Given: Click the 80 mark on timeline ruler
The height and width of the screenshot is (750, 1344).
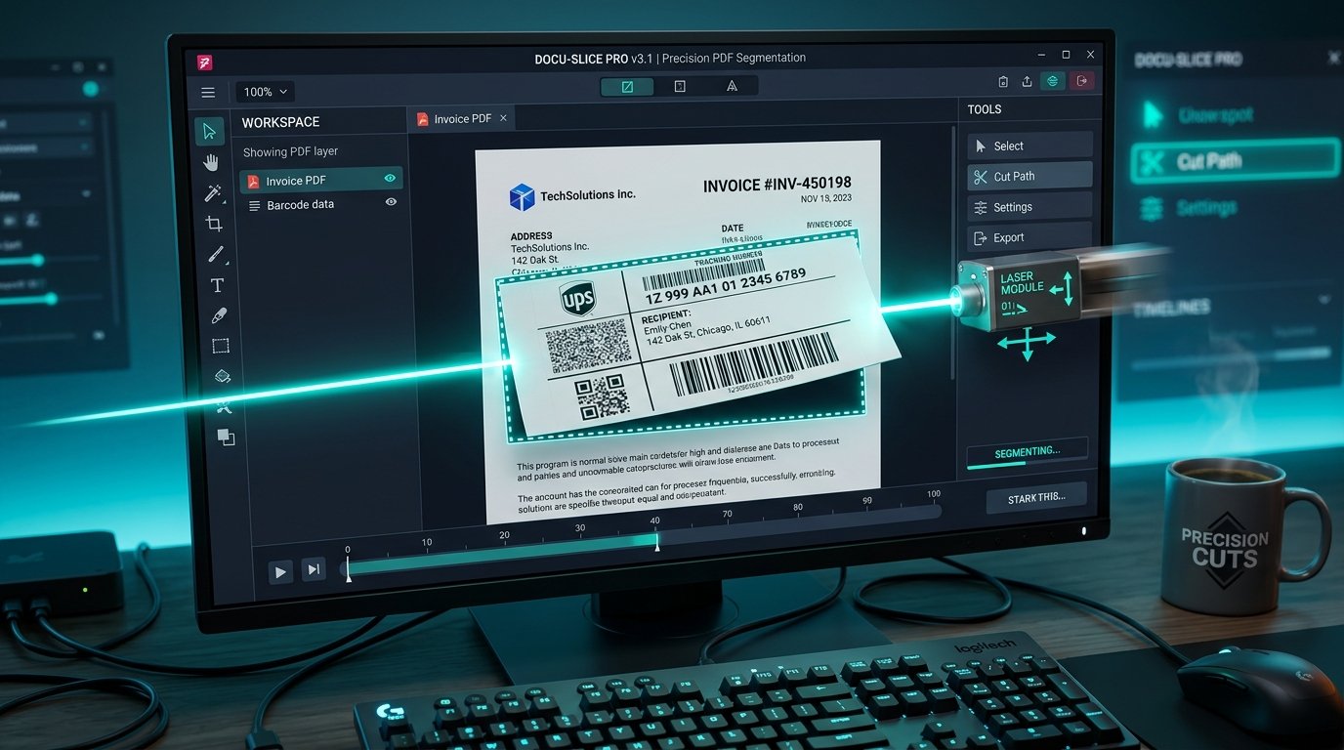Looking at the screenshot, I should click(x=798, y=507).
